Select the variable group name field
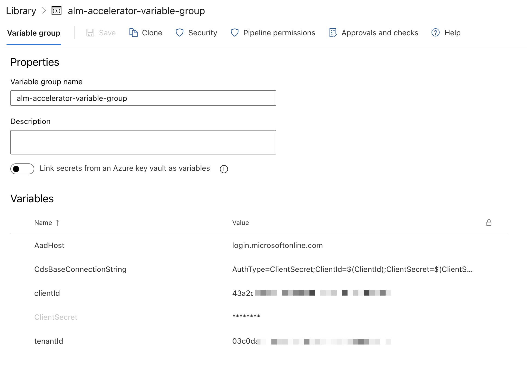 [x=143, y=98]
